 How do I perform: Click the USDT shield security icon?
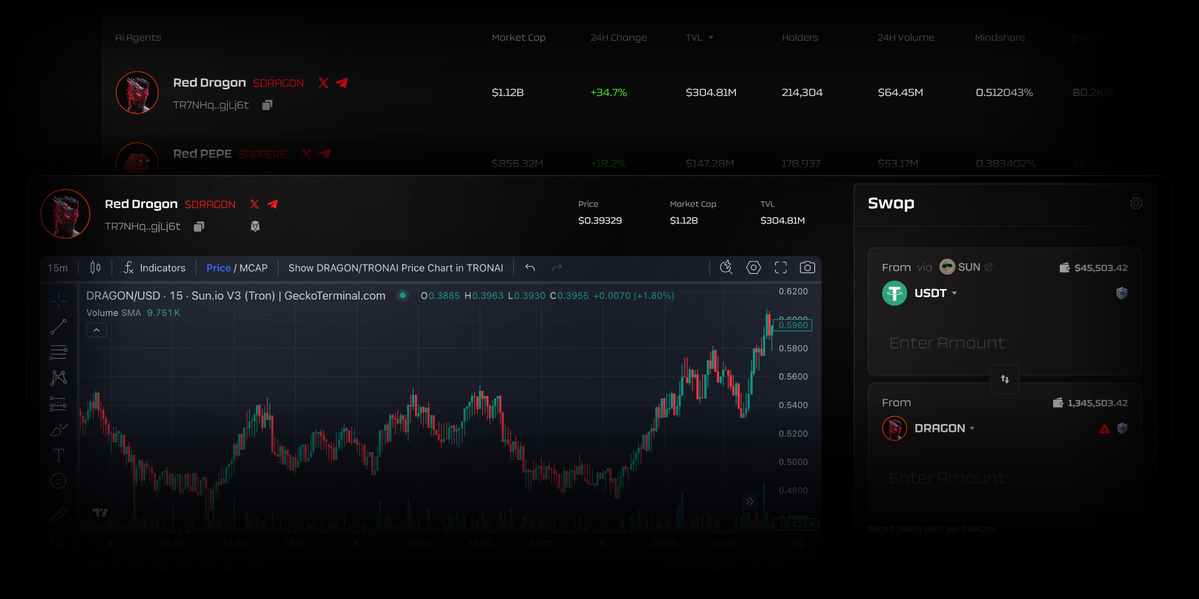[1122, 293]
